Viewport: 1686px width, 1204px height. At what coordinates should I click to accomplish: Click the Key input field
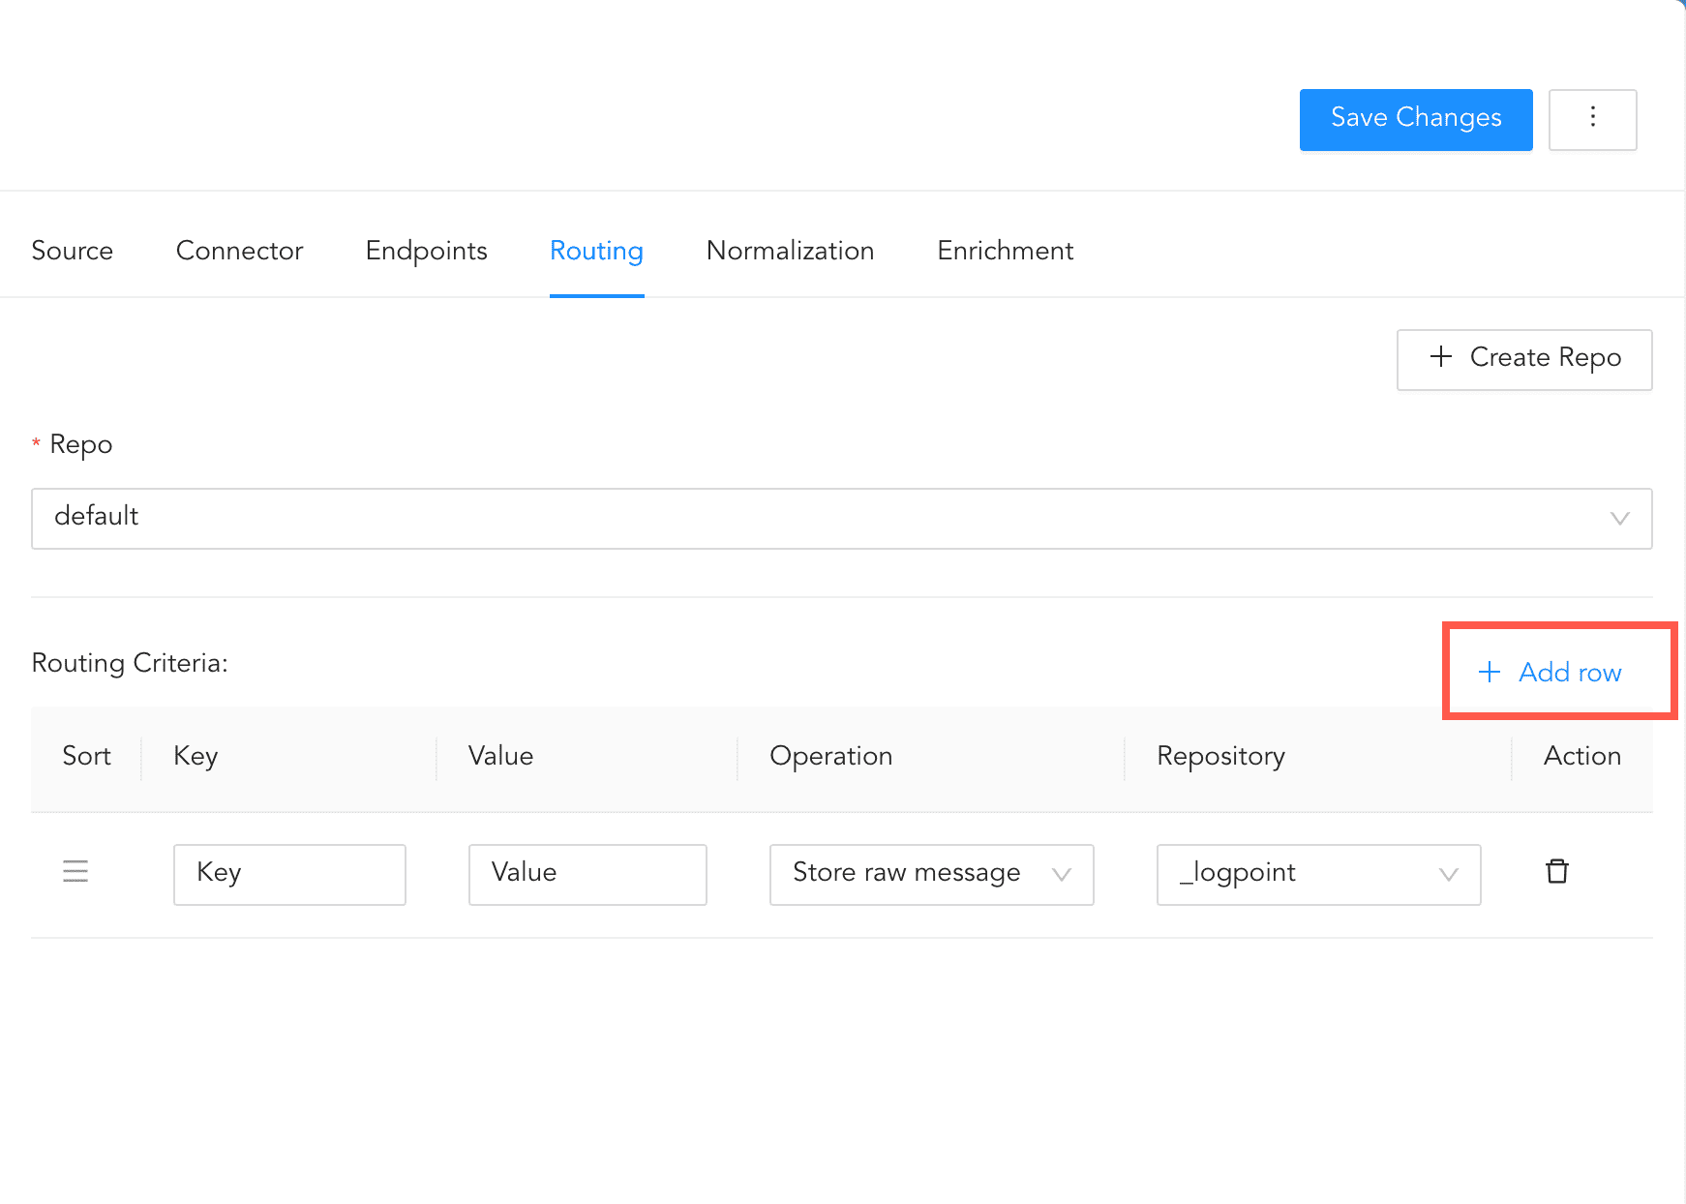(289, 874)
